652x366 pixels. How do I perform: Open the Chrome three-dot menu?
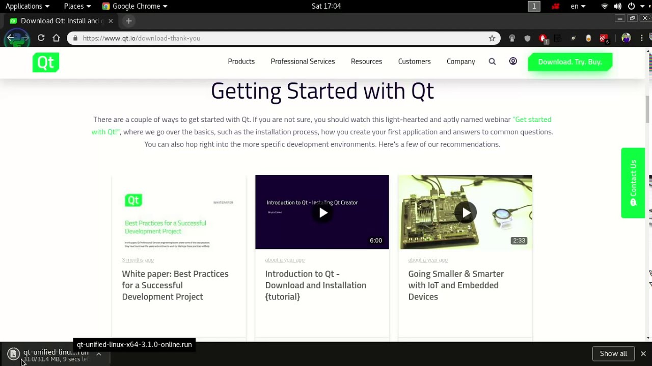(x=642, y=38)
